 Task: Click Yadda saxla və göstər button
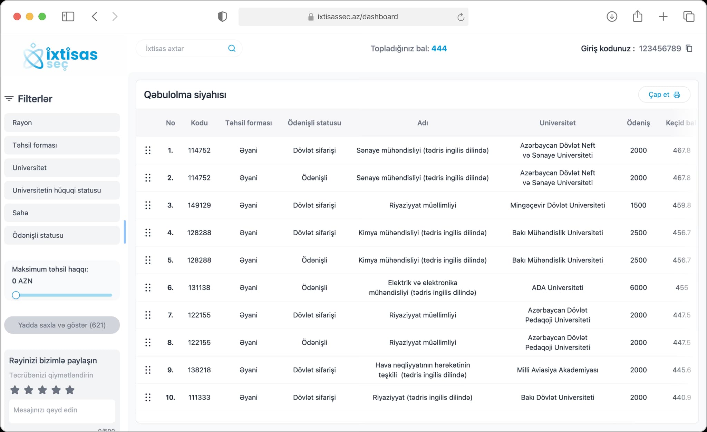click(x=62, y=325)
